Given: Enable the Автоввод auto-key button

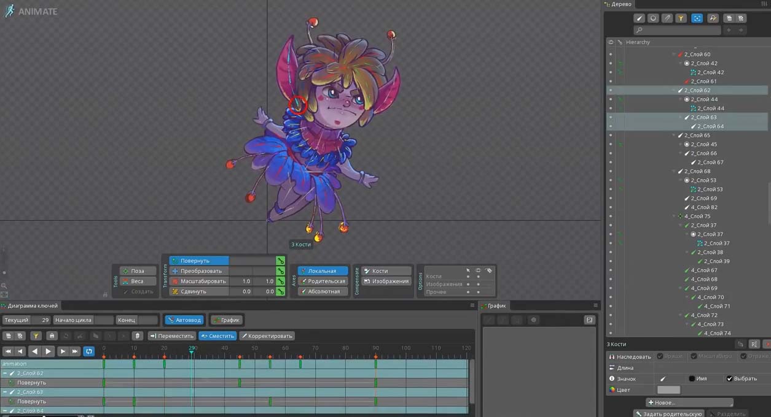Looking at the screenshot, I should point(184,320).
